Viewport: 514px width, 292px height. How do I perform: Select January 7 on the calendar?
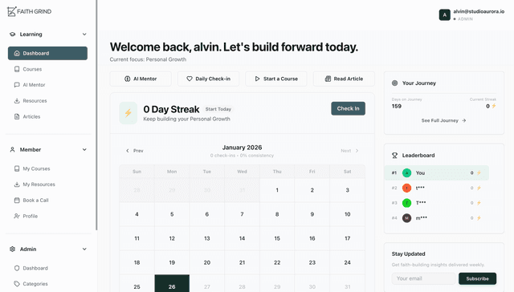coord(242,214)
